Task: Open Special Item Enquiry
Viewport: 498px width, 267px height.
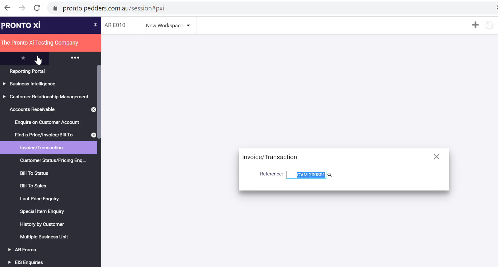Action: [x=42, y=211]
